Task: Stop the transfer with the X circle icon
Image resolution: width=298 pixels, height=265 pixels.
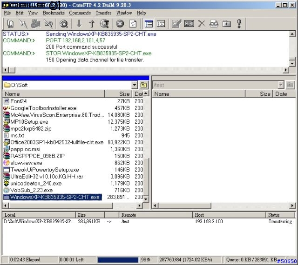Action: (x=120, y=24)
